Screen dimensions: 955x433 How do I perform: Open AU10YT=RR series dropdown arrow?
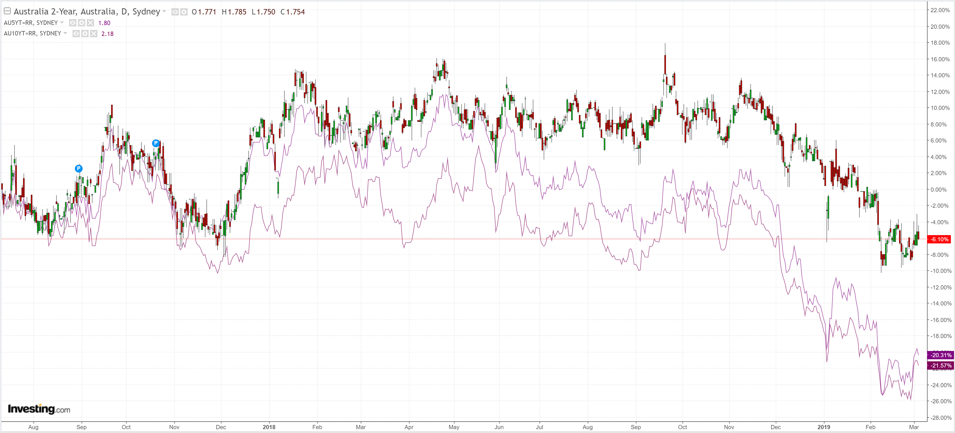pyautogui.click(x=65, y=33)
